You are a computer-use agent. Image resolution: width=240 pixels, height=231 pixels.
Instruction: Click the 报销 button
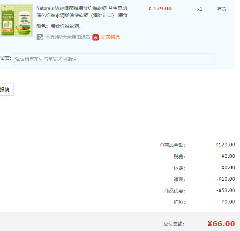click(x=6, y=89)
